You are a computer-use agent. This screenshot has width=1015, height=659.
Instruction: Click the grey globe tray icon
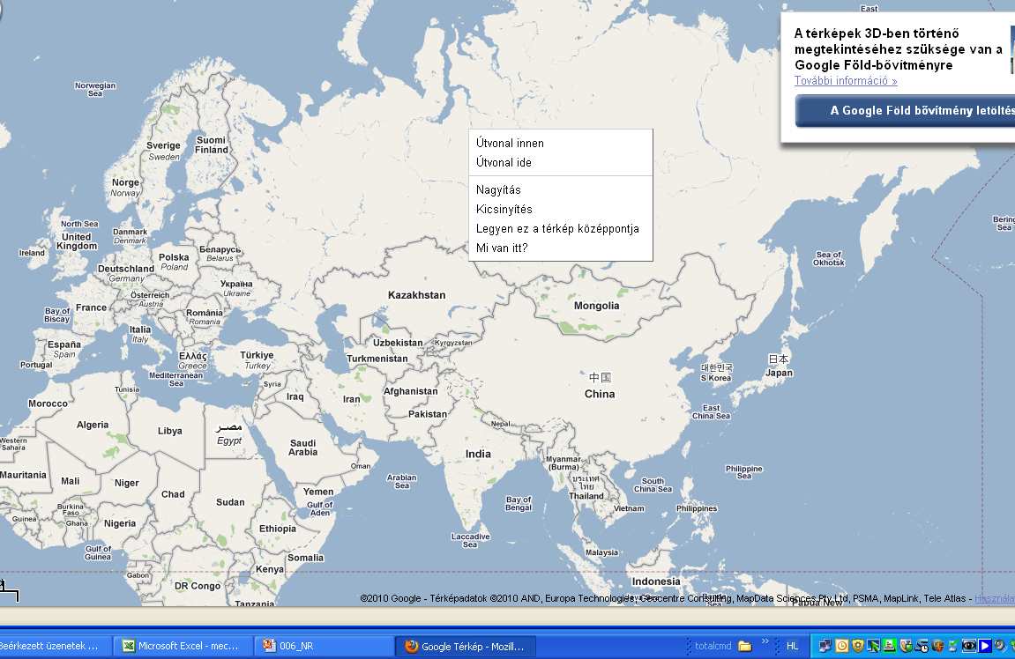[x=1000, y=645]
